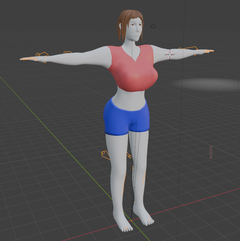Click the orange origin dot between the feet
Viewport: 240px width, 241px height.
[x=131, y=221]
